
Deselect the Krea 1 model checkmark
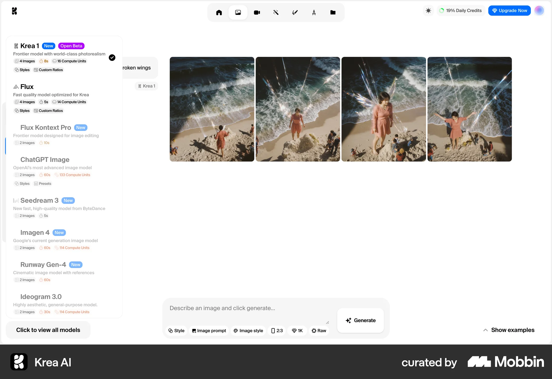112,58
